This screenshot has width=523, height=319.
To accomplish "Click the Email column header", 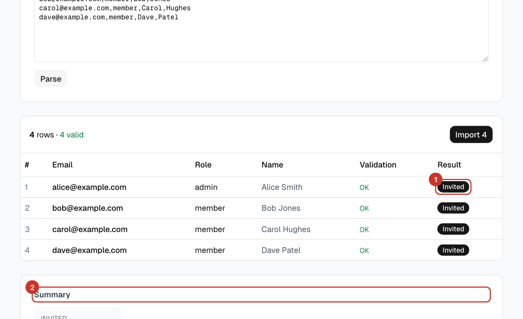I will pos(63,165).
